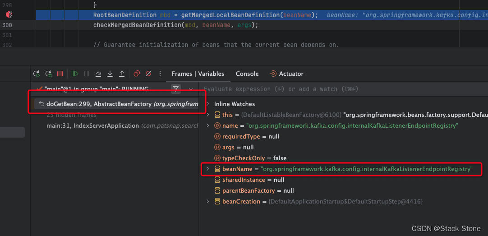The width and height of the screenshot is (488, 236).
Task: Click the DefaultListableBeanFactory@6100 value
Action: 291,115
